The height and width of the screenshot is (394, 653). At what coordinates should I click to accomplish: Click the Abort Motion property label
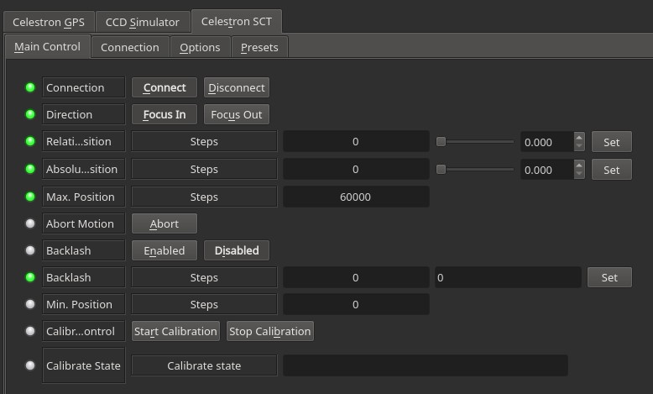click(x=84, y=224)
